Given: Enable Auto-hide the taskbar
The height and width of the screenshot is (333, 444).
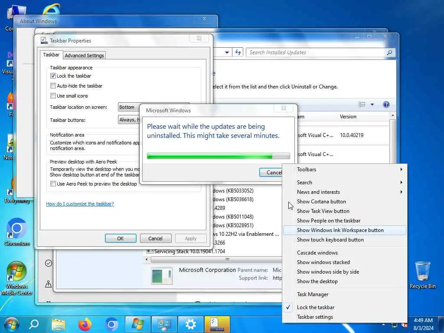Looking at the screenshot, I should point(53,85).
